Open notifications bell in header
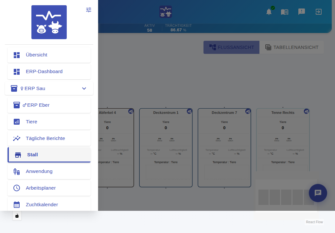The width and height of the screenshot is (335, 233). tap(269, 12)
